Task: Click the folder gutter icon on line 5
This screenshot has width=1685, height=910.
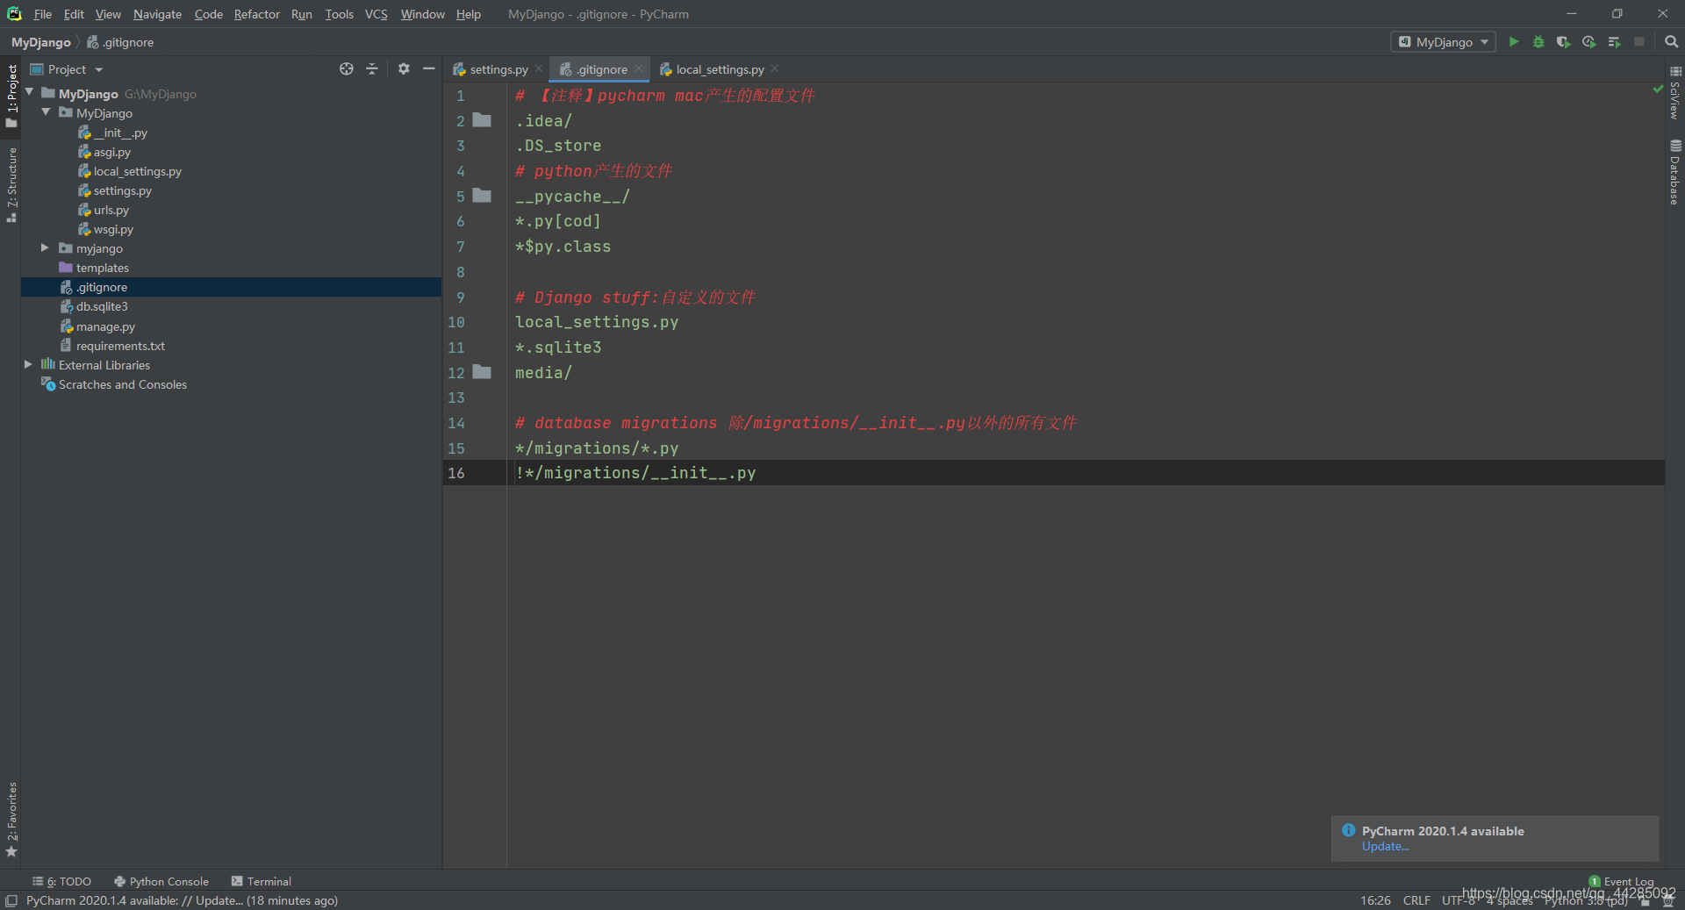Action: (x=482, y=196)
